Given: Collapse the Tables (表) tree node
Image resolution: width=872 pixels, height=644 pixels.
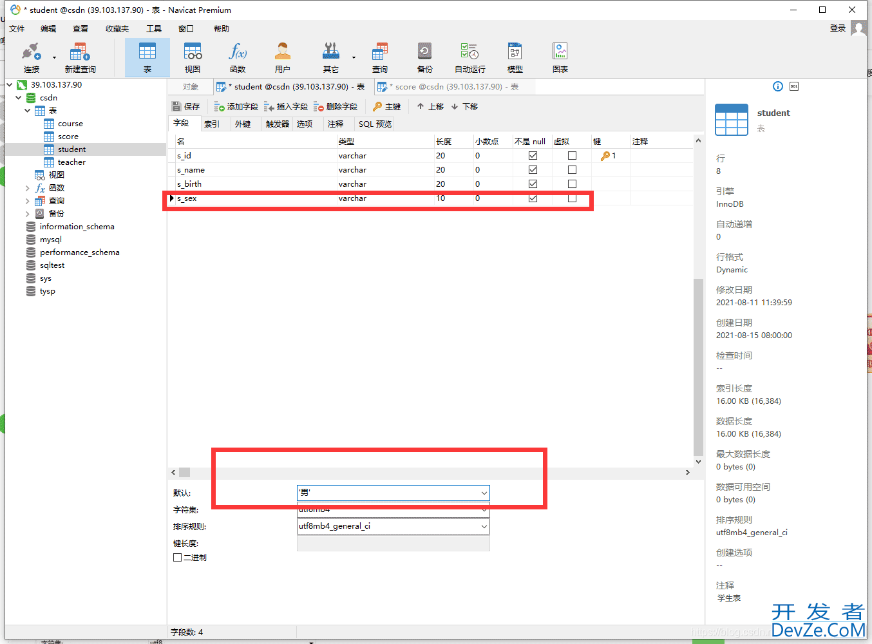Looking at the screenshot, I should click(x=27, y=111).
